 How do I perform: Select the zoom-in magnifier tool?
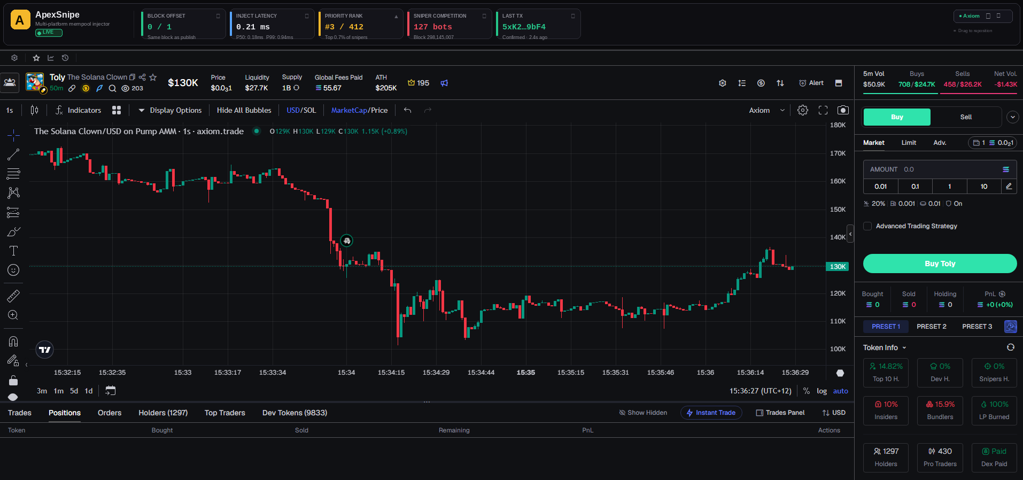coord(13,315)
